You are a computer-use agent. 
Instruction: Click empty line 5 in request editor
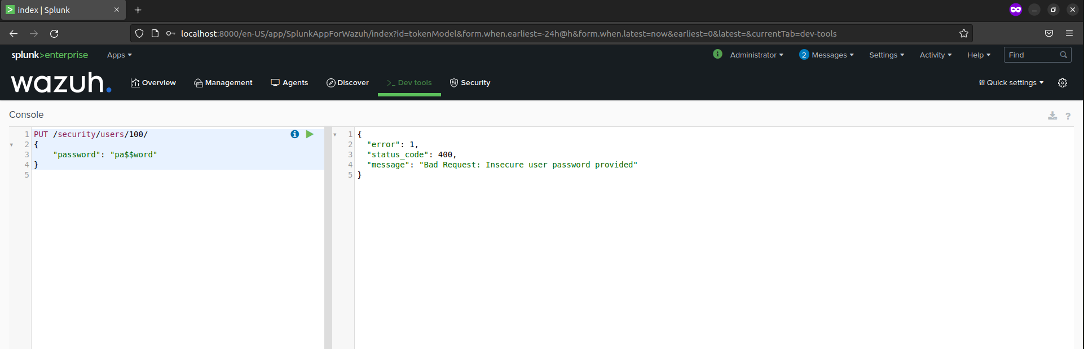(178, 175)
